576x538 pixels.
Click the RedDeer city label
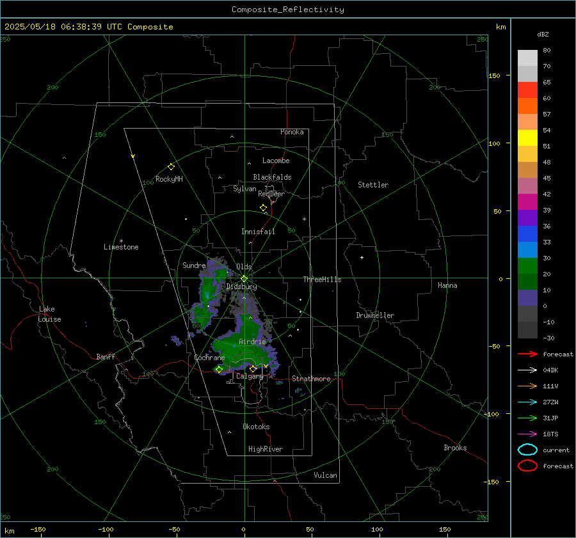pyautogui.click(x=271, y=194)
